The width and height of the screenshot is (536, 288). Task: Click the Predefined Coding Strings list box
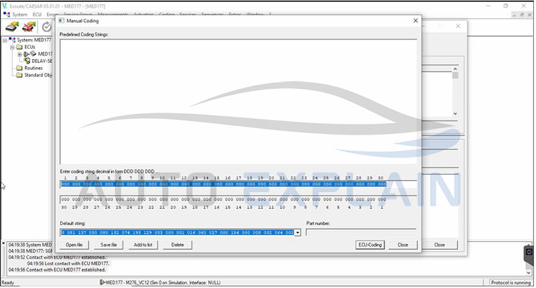pos(239,101)
